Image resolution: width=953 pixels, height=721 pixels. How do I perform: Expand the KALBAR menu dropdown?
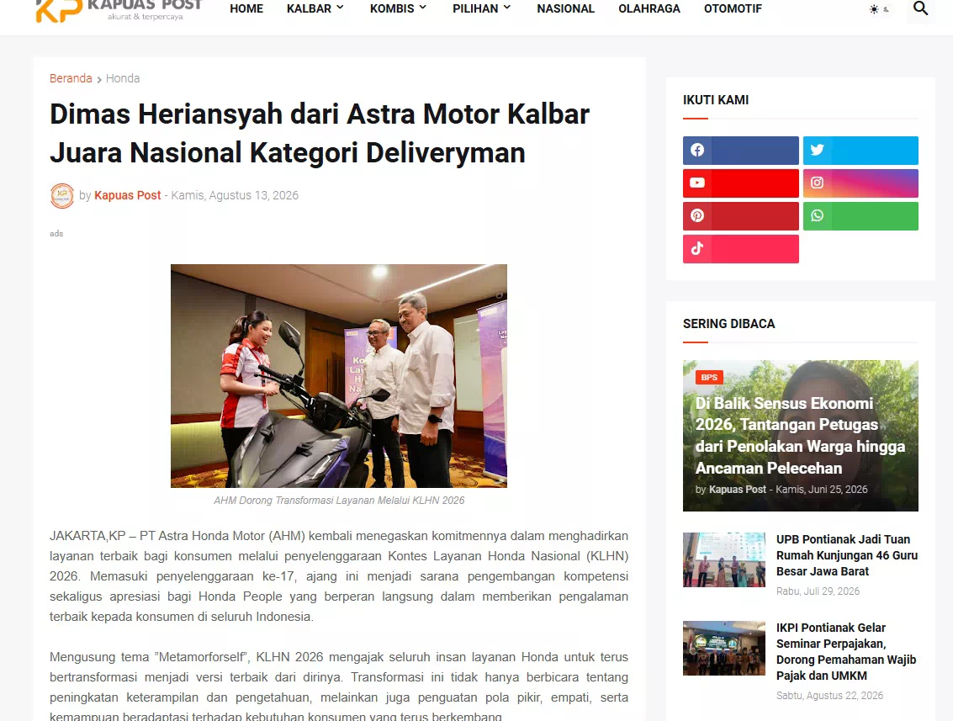(x=315, y=8)
